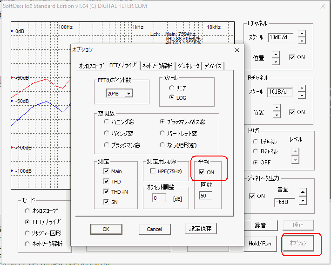Image resolution: width=331 pixels, height=265 pixels.
Task: Move L channel position down
Action: point(276,61)
